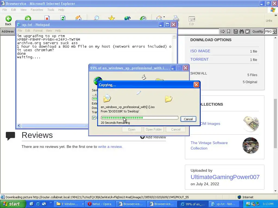Click Notepad's horizontal scroll left arrow
The height and width of the screenshot is (208, 278).
[x=19, y=126]
